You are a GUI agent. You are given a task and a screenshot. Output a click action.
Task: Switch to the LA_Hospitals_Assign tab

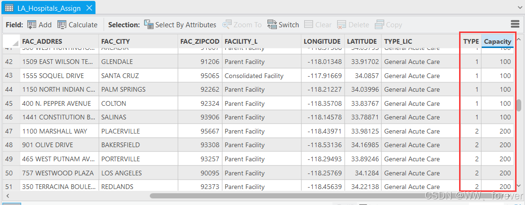point(48,8)
